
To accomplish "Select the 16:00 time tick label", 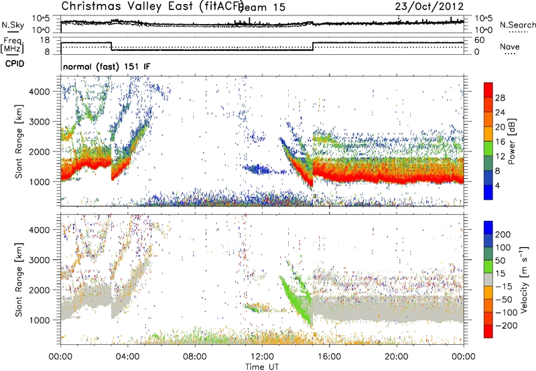I will [329, 357].
